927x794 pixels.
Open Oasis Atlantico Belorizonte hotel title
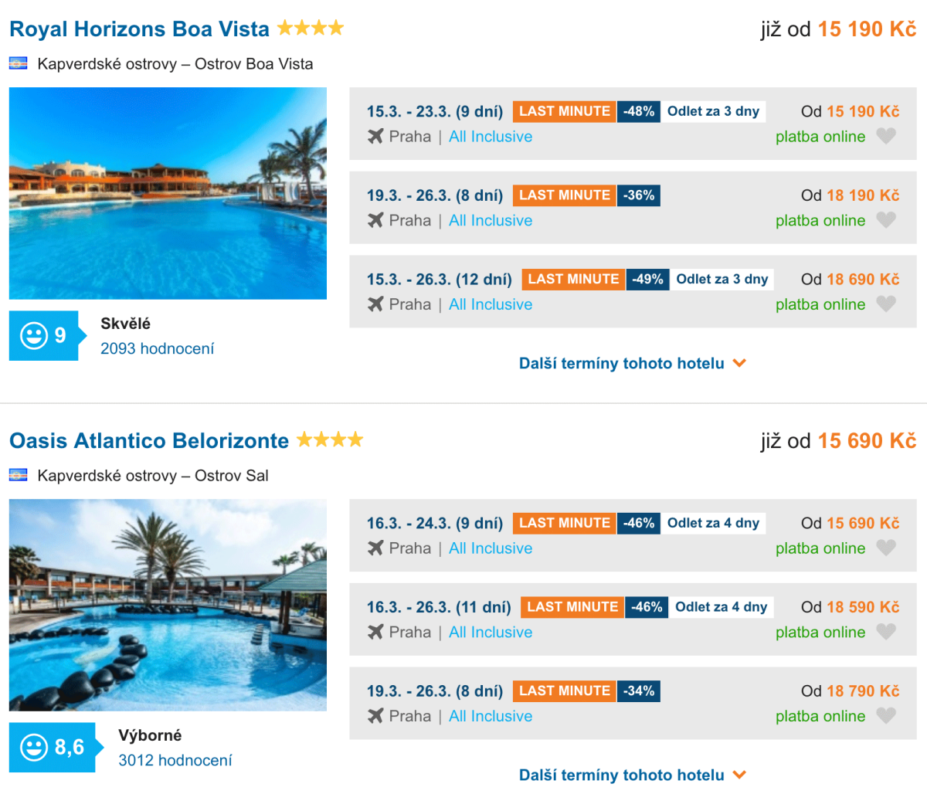[x=149, y=441]
